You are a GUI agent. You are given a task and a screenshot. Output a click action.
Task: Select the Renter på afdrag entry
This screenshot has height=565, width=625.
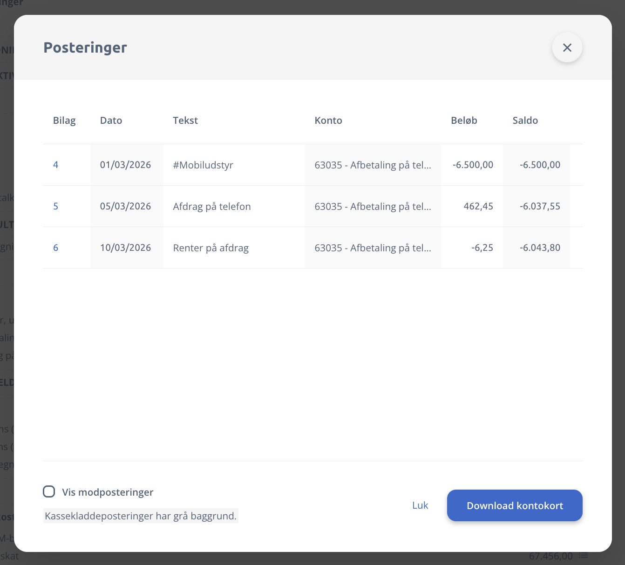211,248
